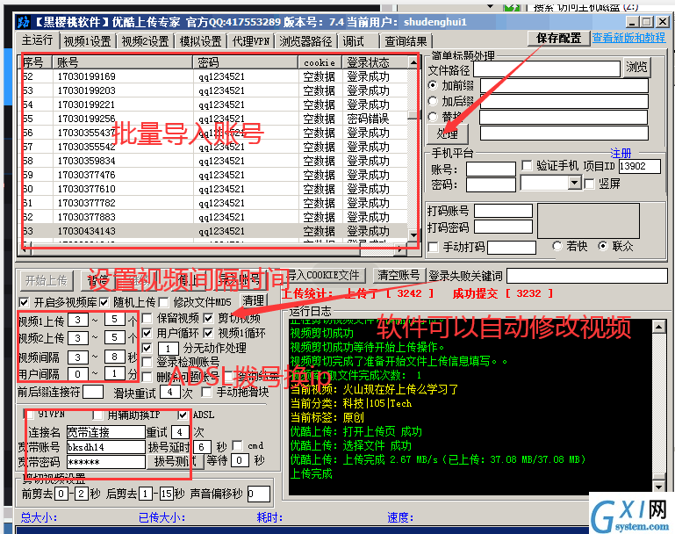Image resolution: width=675 pixels, height=534 pixels.
Task: Enable the 用辅助换IP checkbox
Action: [97, 415]
